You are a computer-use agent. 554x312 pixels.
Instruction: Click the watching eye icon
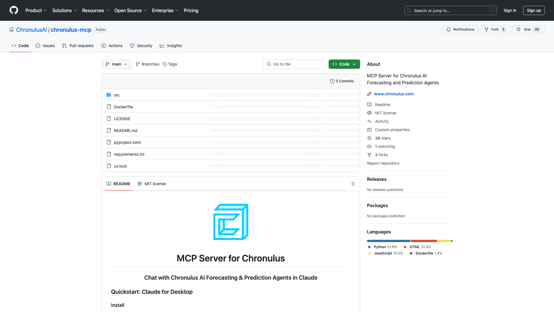tap(369, 146)
